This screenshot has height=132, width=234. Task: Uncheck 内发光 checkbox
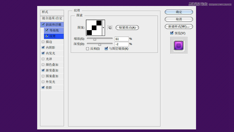(43, 53)
